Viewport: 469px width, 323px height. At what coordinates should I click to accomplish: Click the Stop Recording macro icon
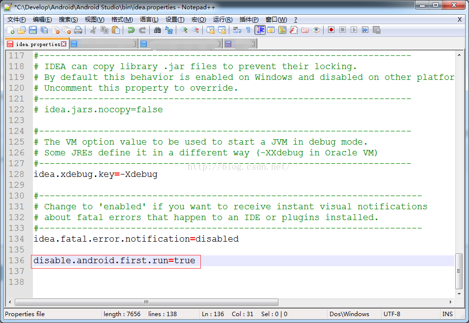click(342, 30)
